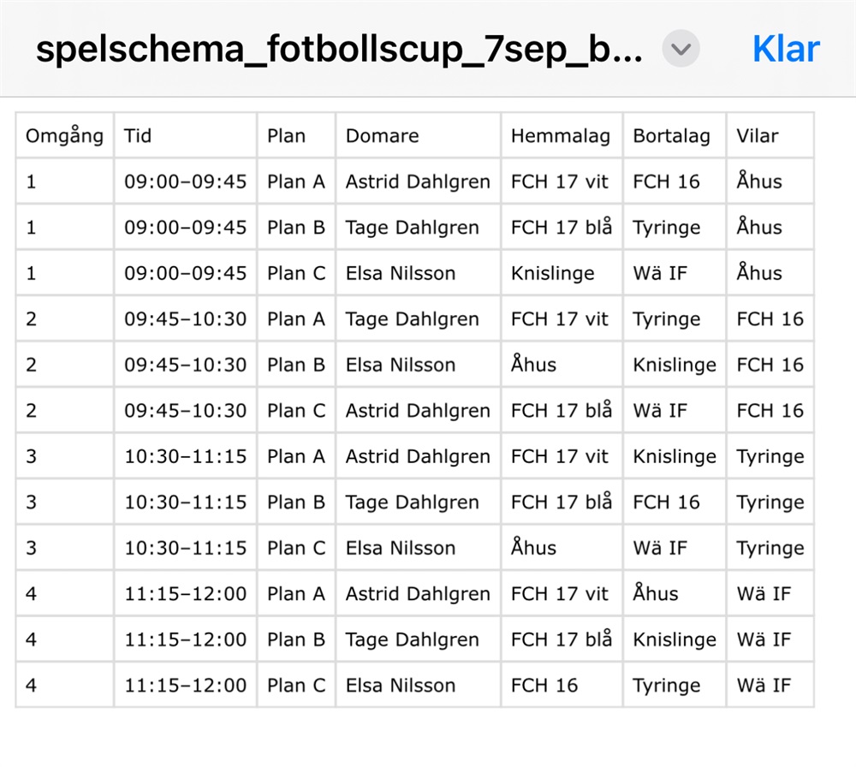
Task: Tap FCH 16 in the Hemmalag column
Action: tap(544, 686)
